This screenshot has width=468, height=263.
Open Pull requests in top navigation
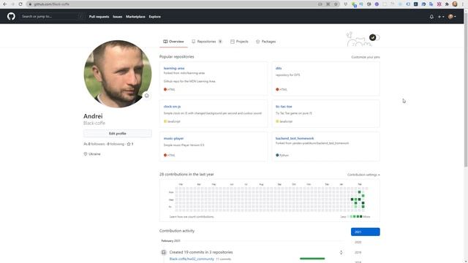coord(99,17)
